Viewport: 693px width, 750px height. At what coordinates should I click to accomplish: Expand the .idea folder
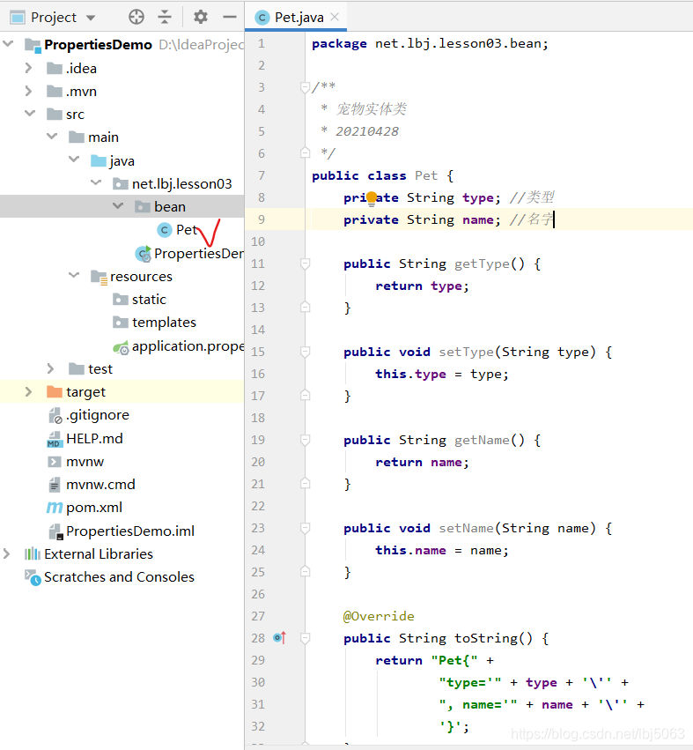(x=29, y=68)
